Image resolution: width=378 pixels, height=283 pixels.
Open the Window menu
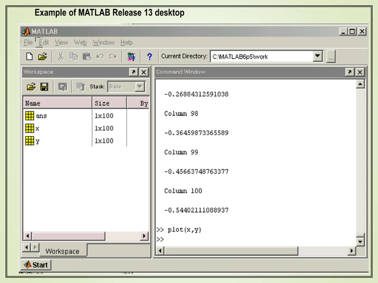104,43
